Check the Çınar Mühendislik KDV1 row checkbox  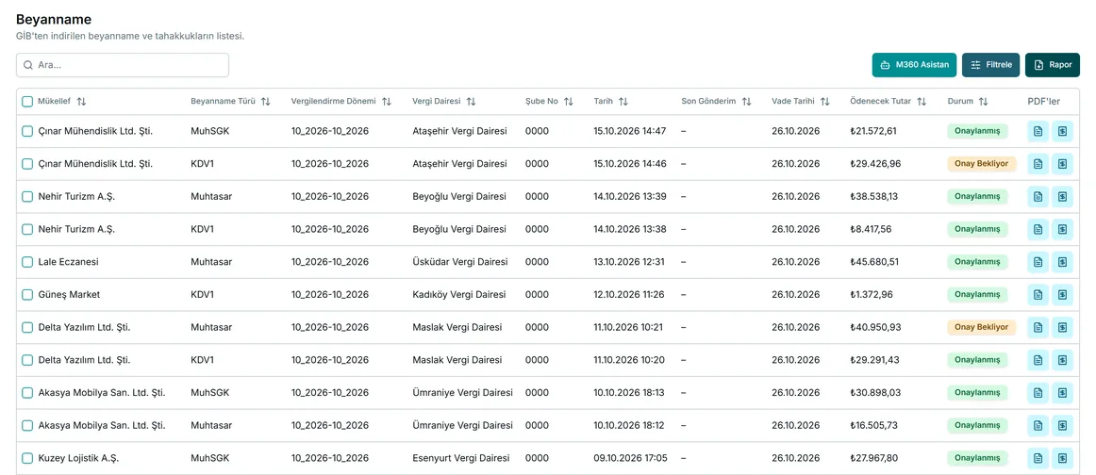click(27, 163)
